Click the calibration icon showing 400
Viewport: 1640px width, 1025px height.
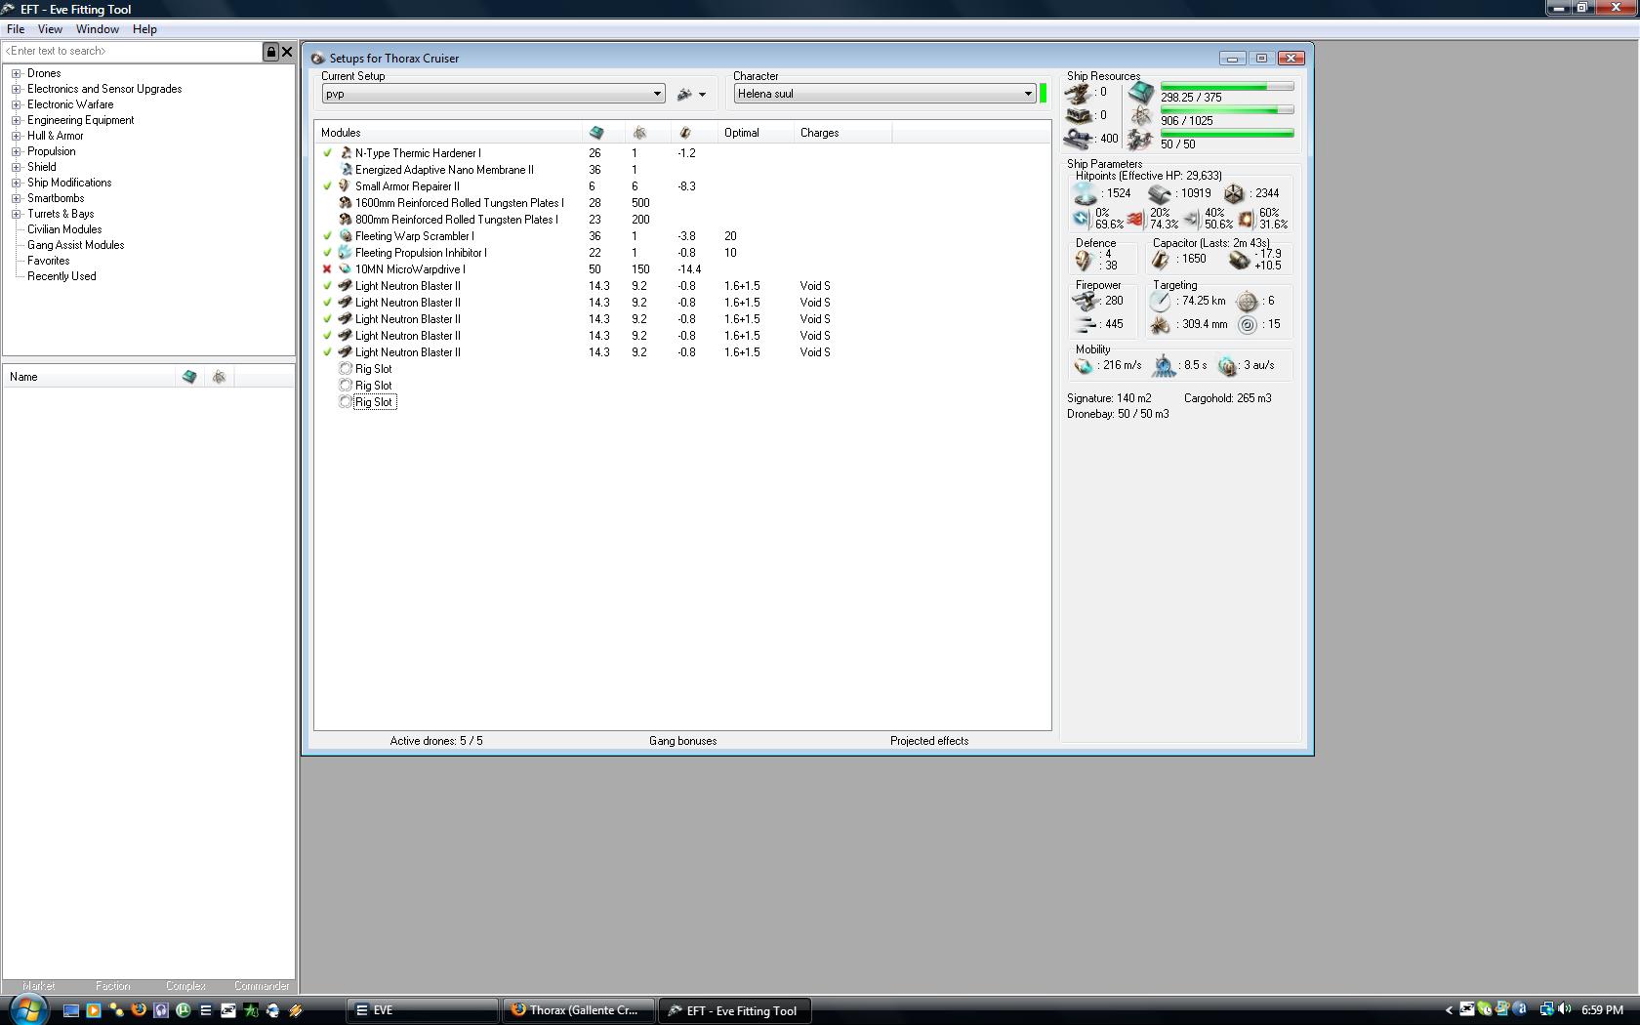tap(1079, 139)
